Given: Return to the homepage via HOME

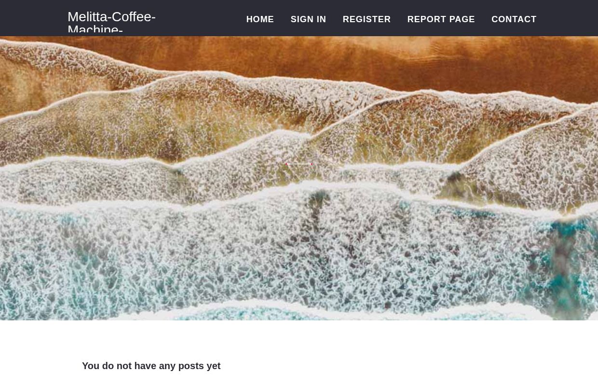Looking at the screenshot, I should click(x=260, y=19).
